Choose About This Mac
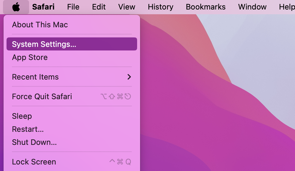 point(72,25)
